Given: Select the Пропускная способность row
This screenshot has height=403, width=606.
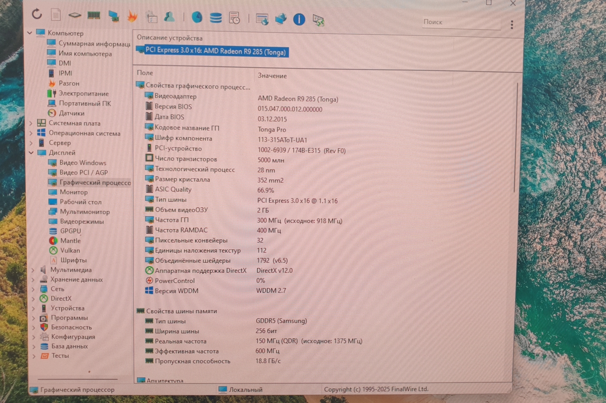Looking at the screenshot, I should 213,361.
